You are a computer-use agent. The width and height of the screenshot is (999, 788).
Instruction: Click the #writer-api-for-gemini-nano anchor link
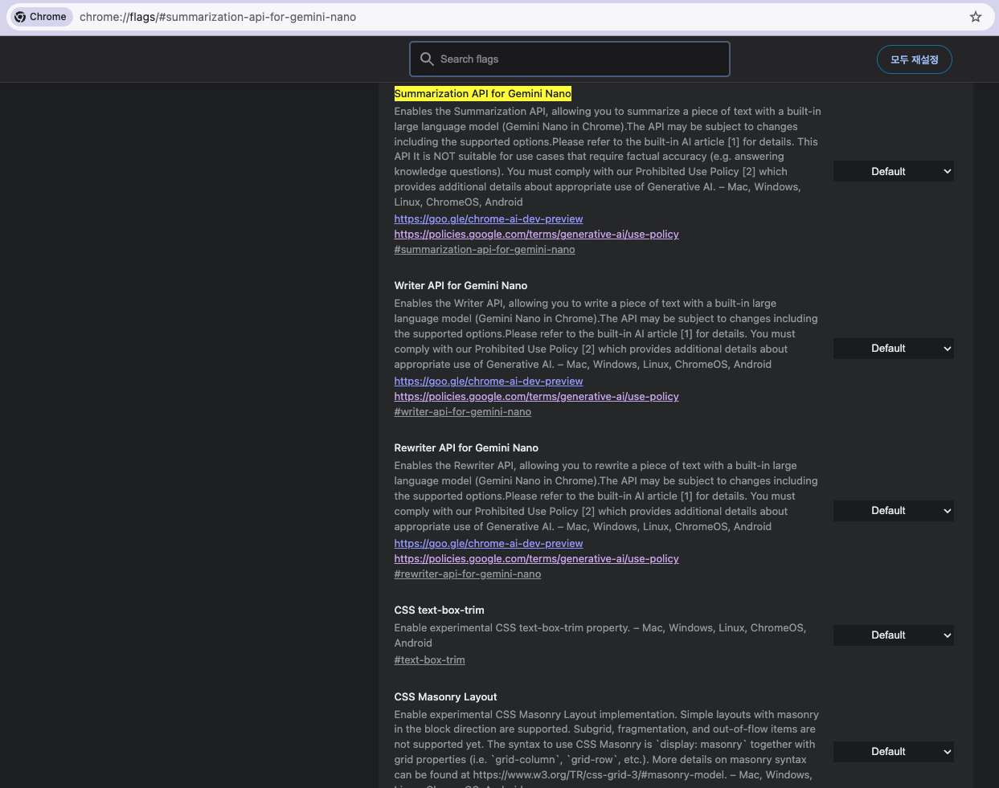[463, 412]
